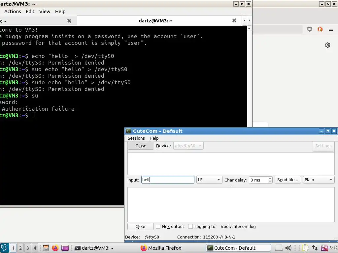Open terminal Edit menu
Screen dimensions: 338x253
click(x=30, y=12)
